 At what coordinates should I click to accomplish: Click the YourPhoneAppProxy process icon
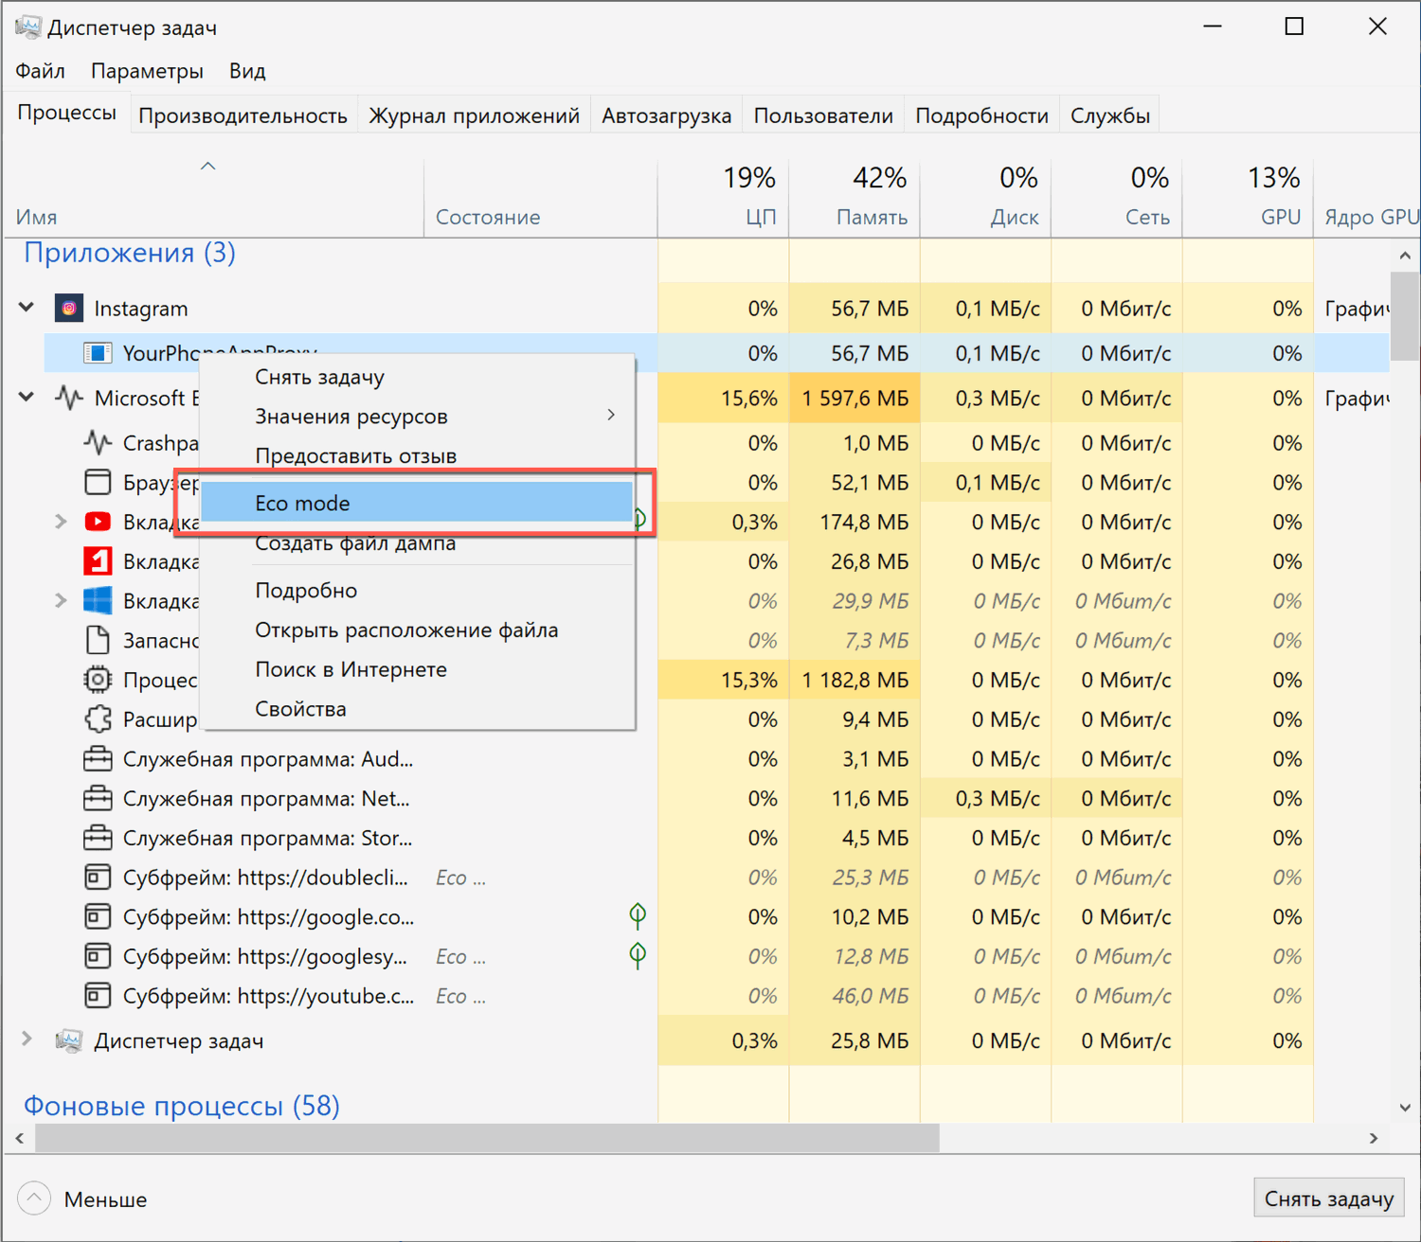[98, 353]
